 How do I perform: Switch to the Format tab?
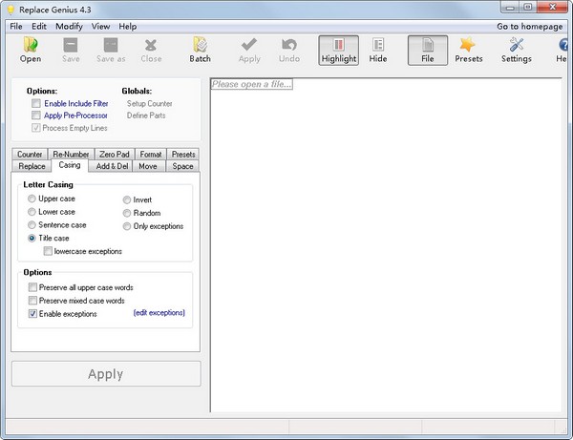(151, 154)
